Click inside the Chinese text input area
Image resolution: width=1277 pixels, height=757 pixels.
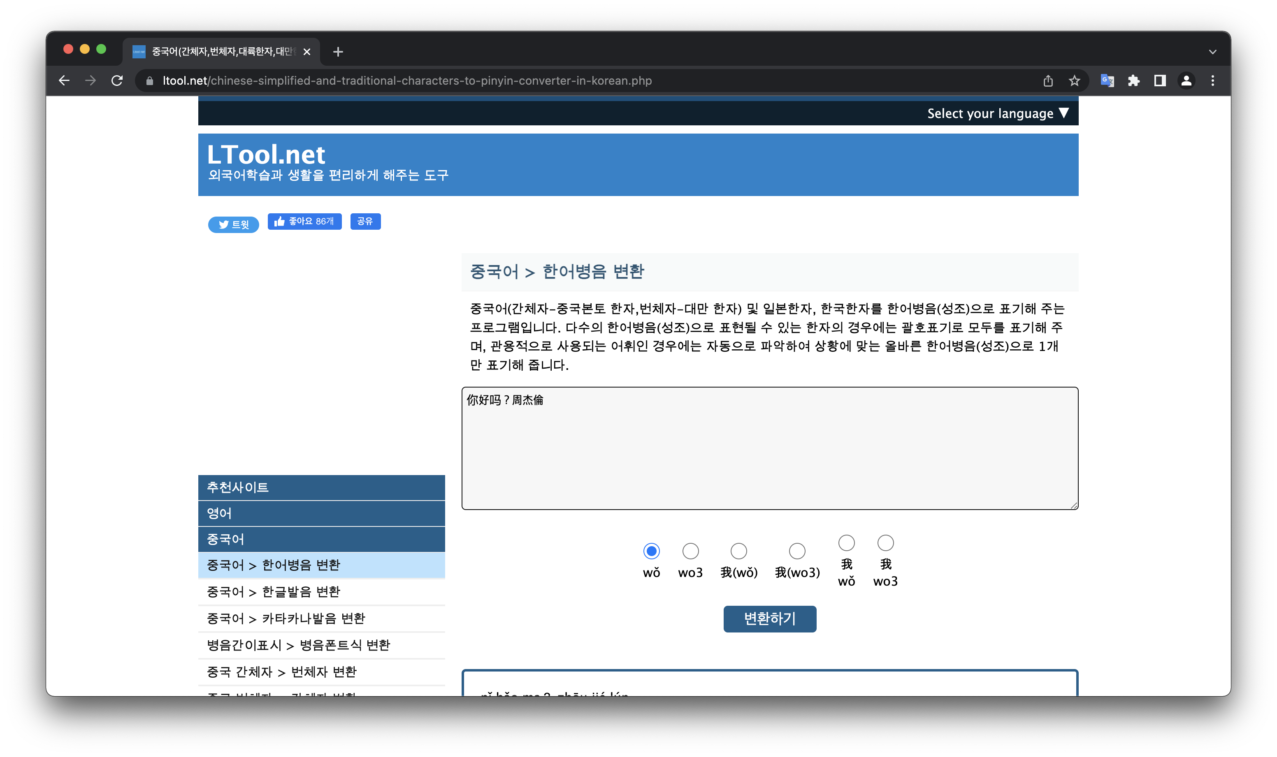769,448
